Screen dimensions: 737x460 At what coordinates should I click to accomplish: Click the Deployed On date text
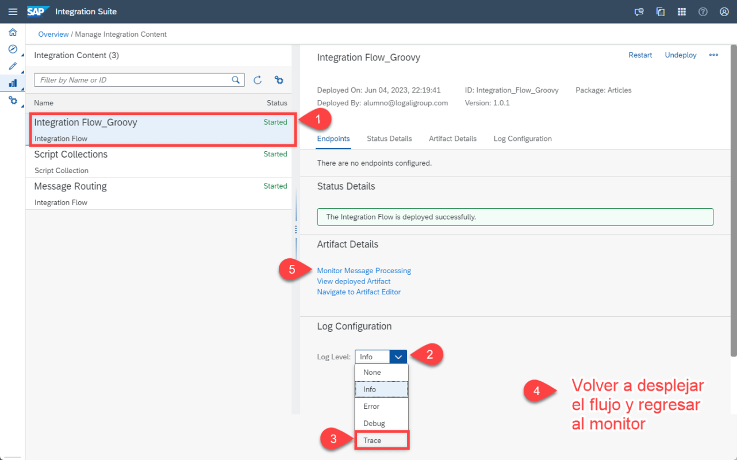(379, 90)
